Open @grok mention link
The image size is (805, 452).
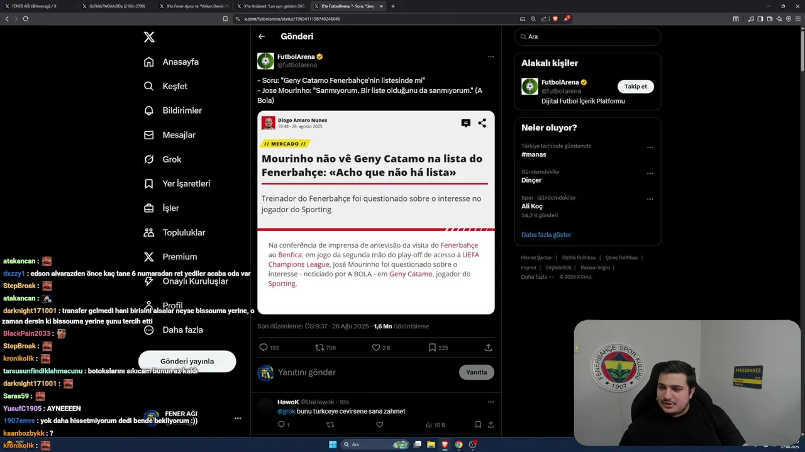pyautogui.click(x=286, y=411)
